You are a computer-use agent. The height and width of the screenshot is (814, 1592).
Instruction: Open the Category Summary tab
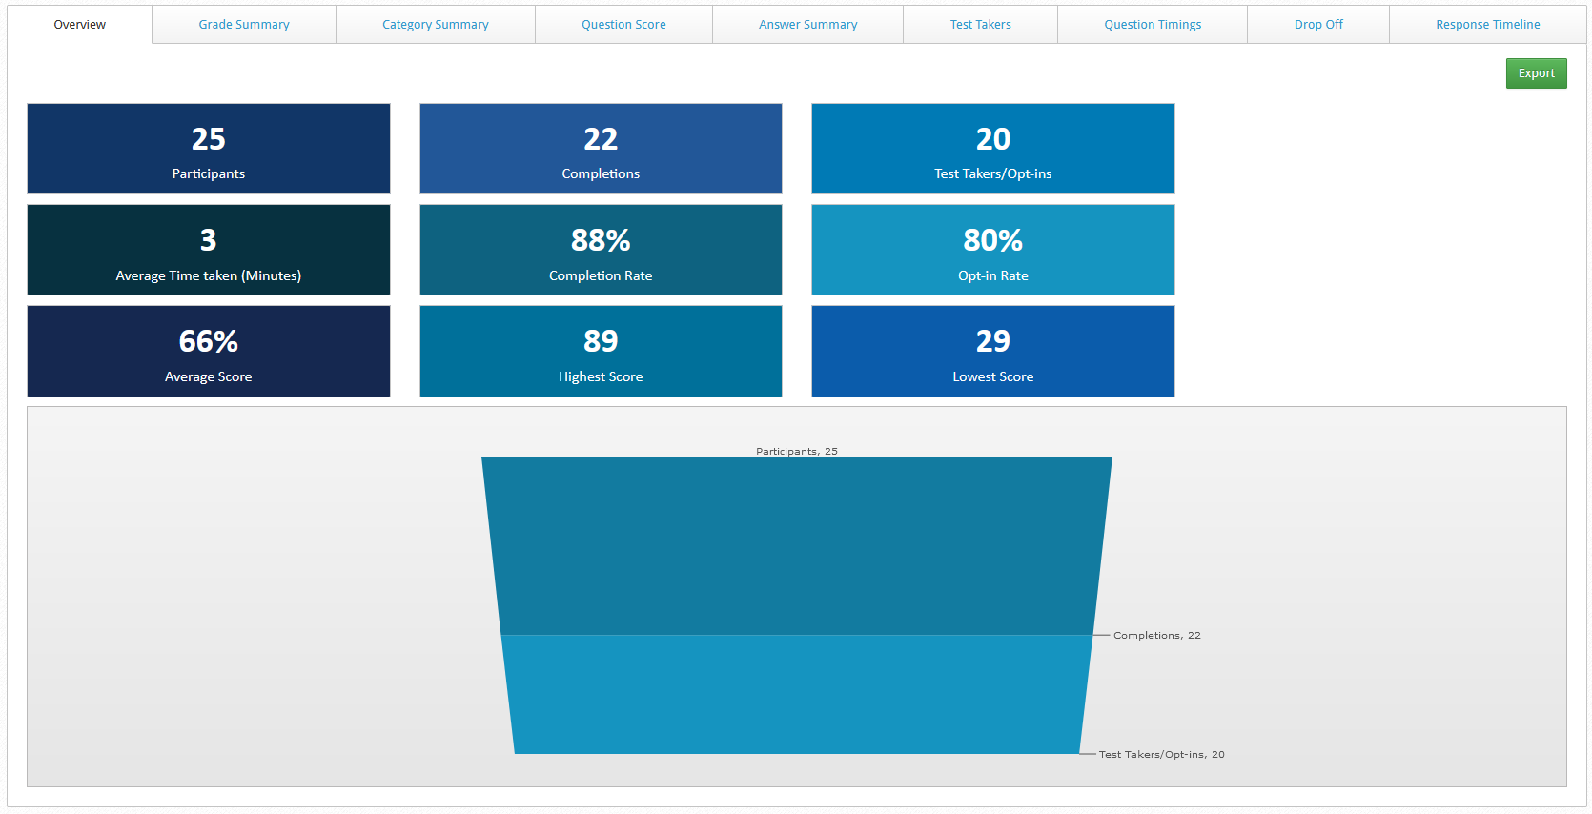tap(435, 25)
